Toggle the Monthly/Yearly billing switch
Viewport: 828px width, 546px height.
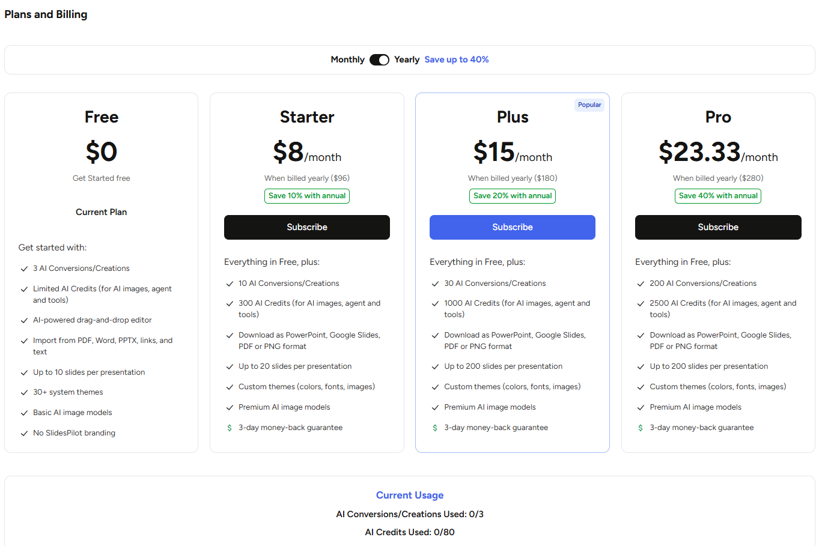(x=379, y=59)
